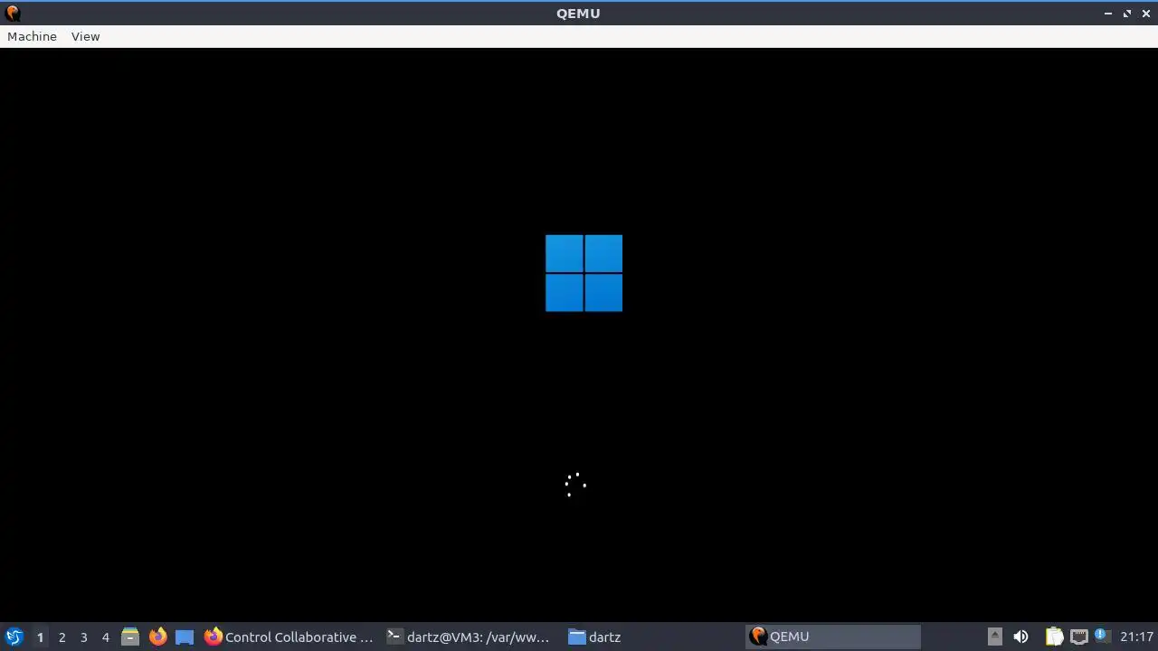Open the clipboard manager tray icon
The width and height of the screenshot is (1158, 651).
pos(1054,637)
